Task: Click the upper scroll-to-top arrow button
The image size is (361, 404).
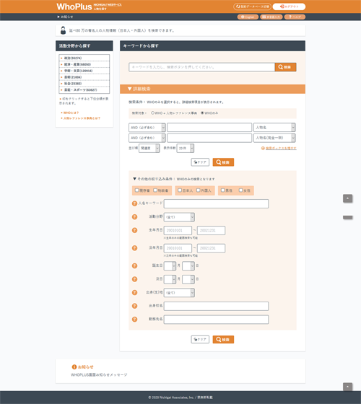Action: [347, 198]
